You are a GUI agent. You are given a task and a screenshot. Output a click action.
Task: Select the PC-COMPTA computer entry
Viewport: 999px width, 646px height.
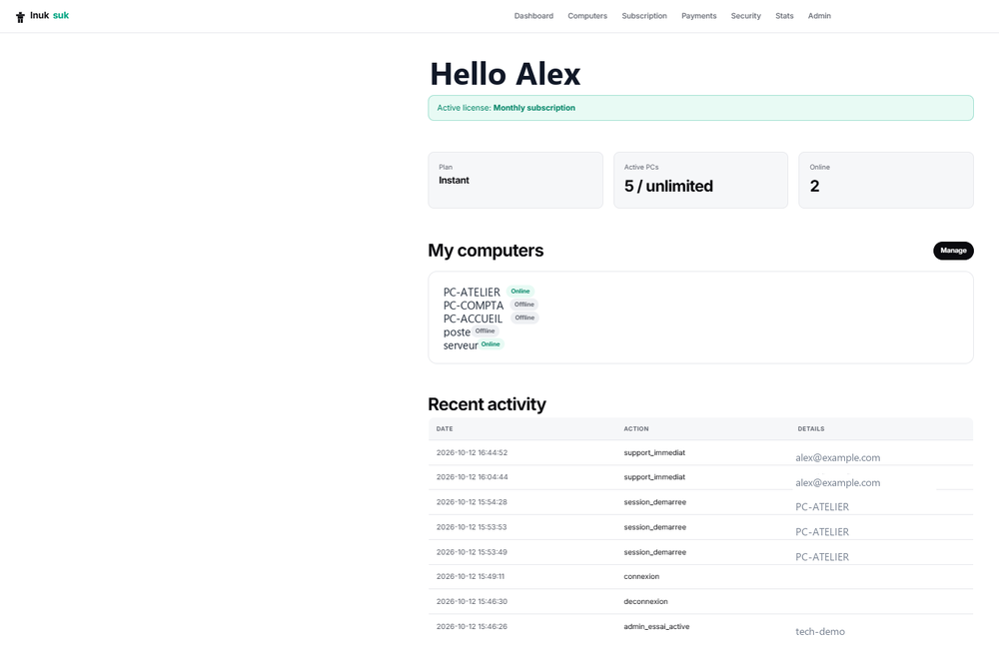tap(474, 306)
